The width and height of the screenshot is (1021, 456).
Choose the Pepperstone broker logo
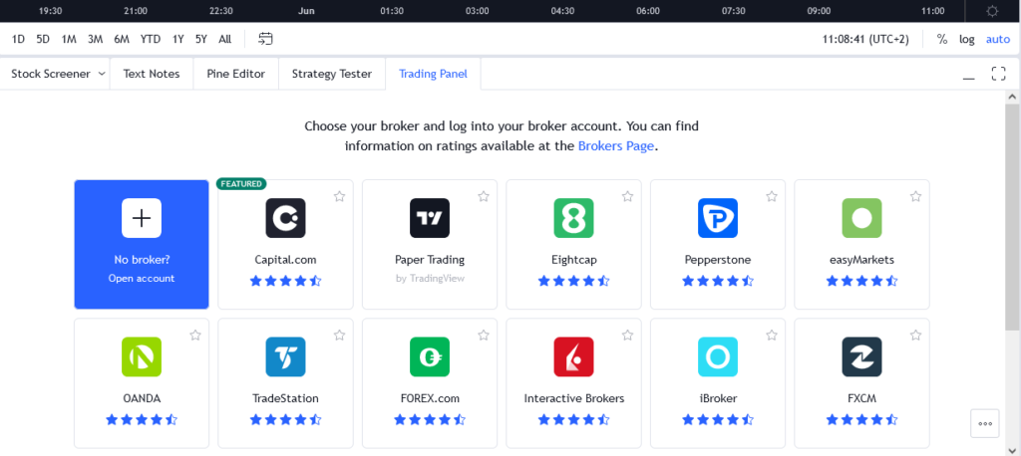pos(718,218)
